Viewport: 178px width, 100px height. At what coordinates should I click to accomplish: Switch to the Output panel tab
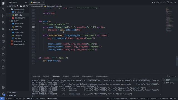(46, 76)
